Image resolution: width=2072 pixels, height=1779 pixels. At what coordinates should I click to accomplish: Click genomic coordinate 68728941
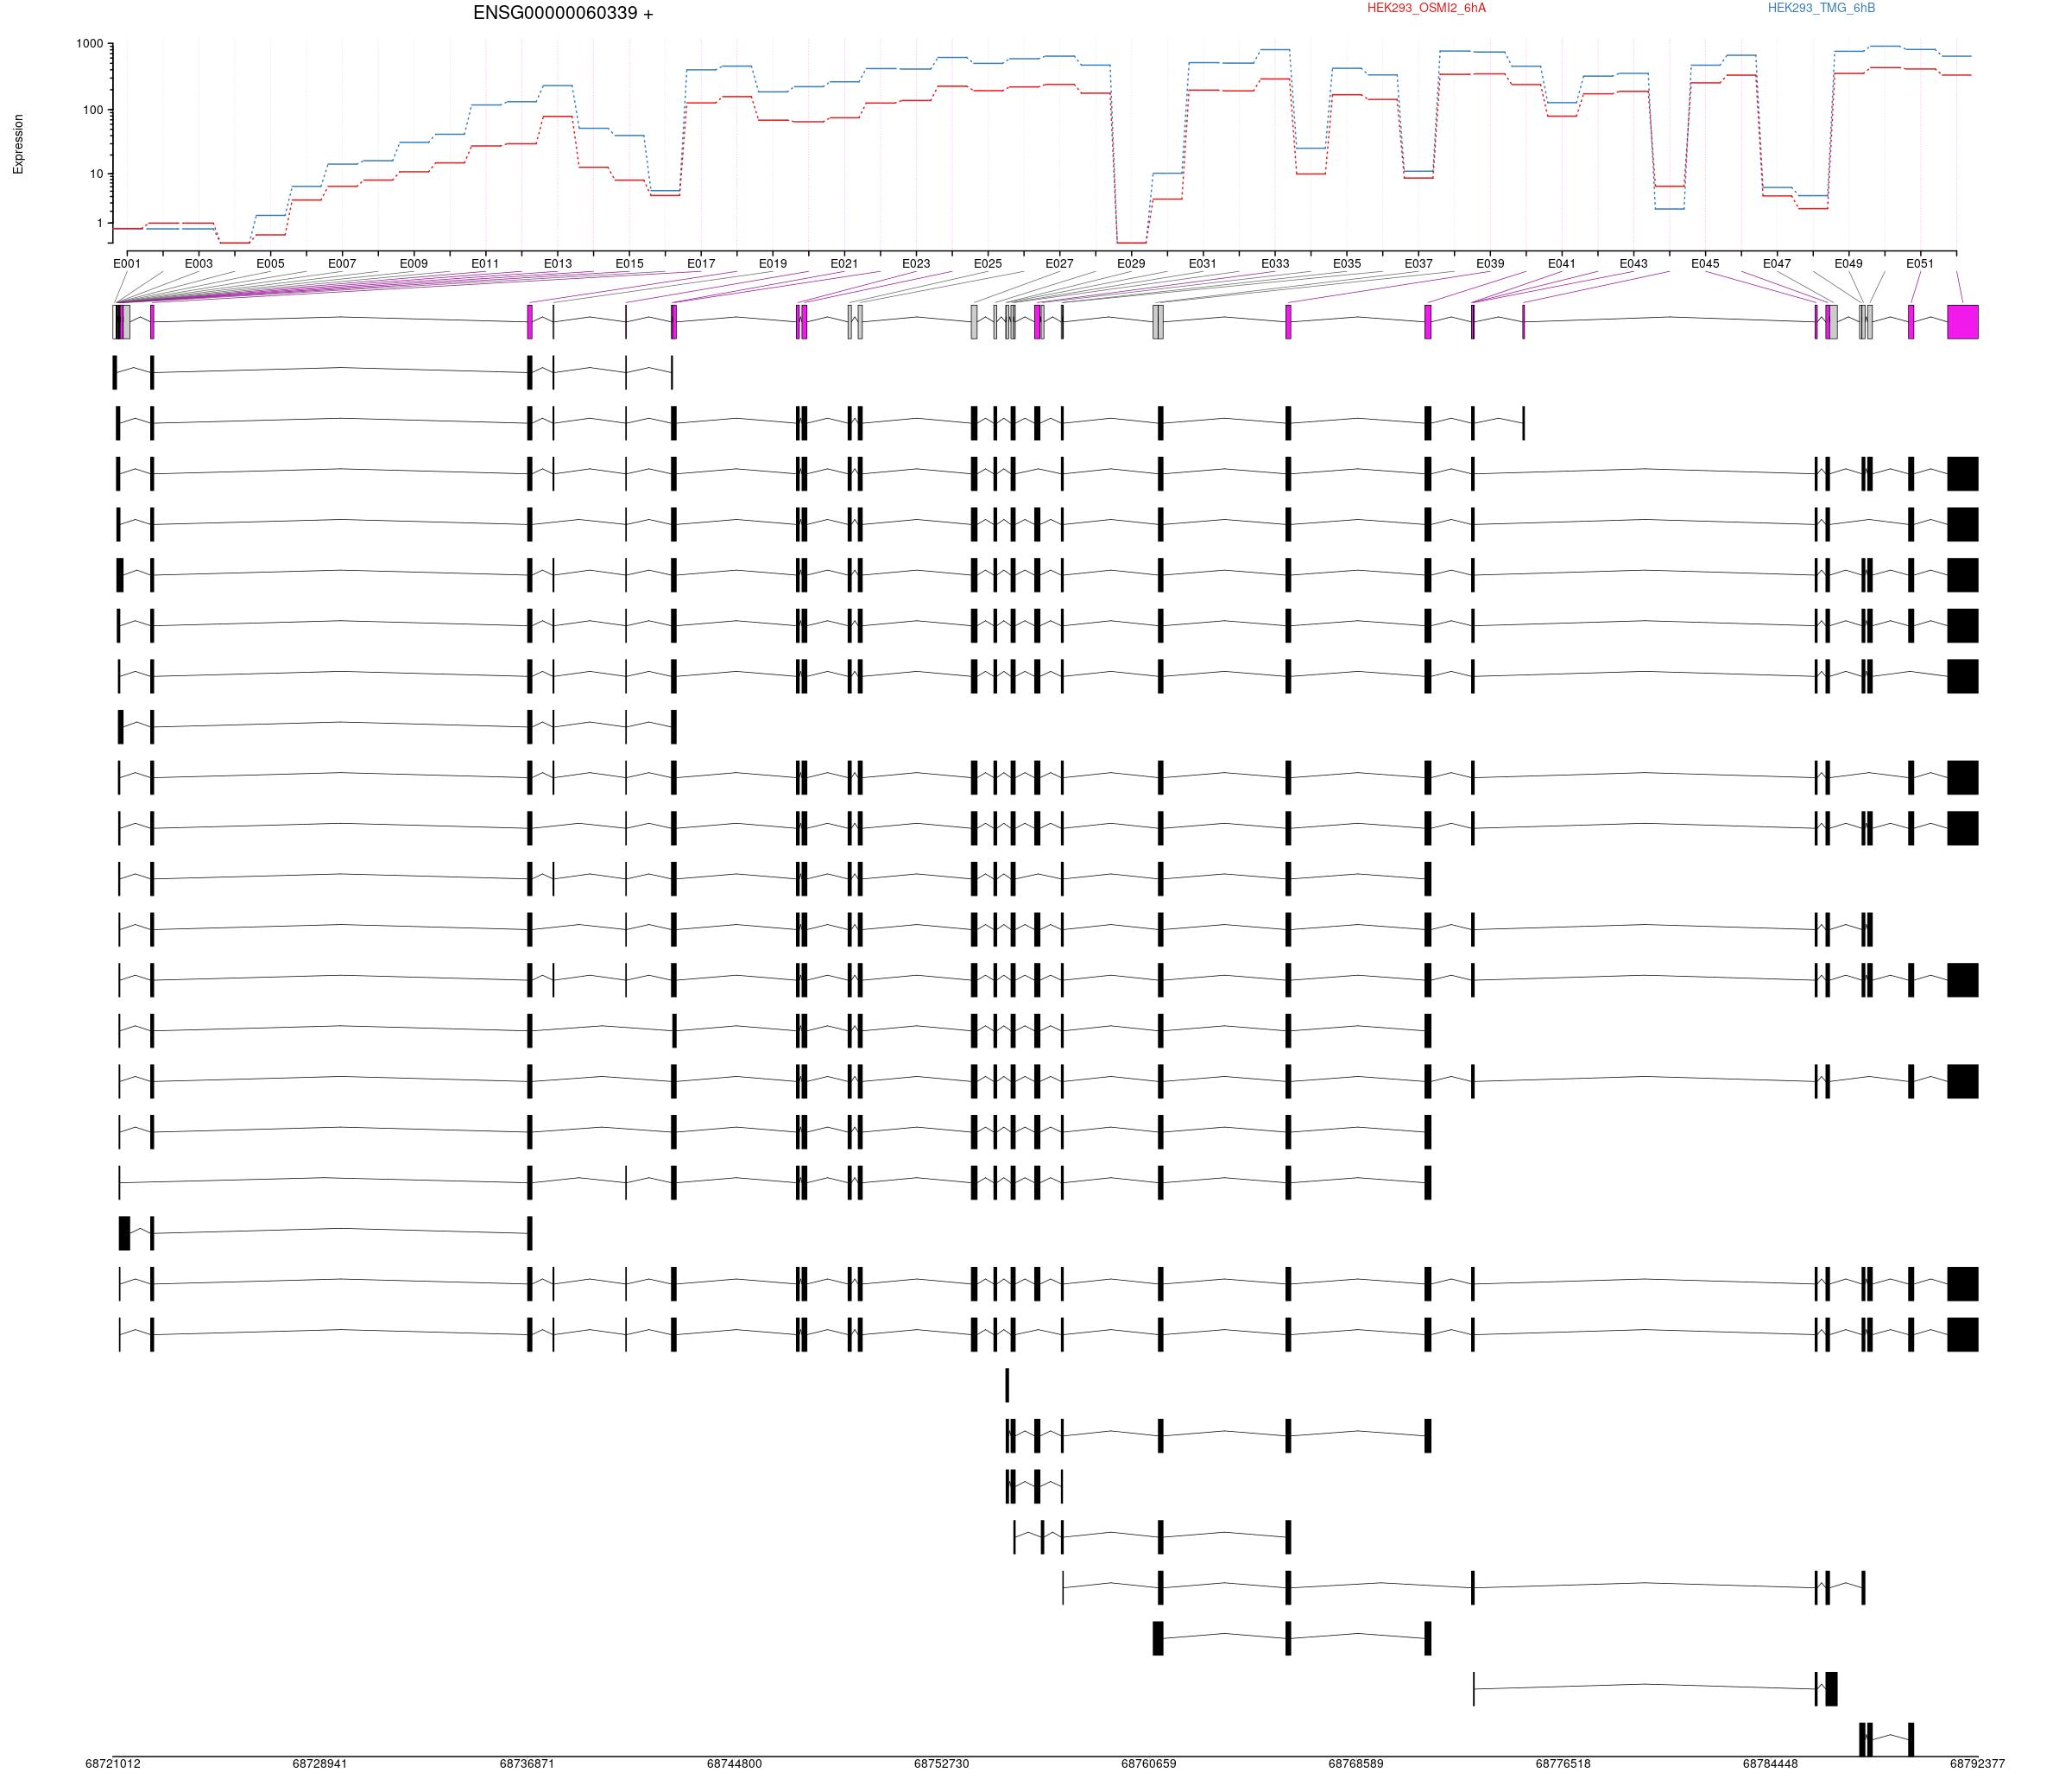click(320, 1764)
